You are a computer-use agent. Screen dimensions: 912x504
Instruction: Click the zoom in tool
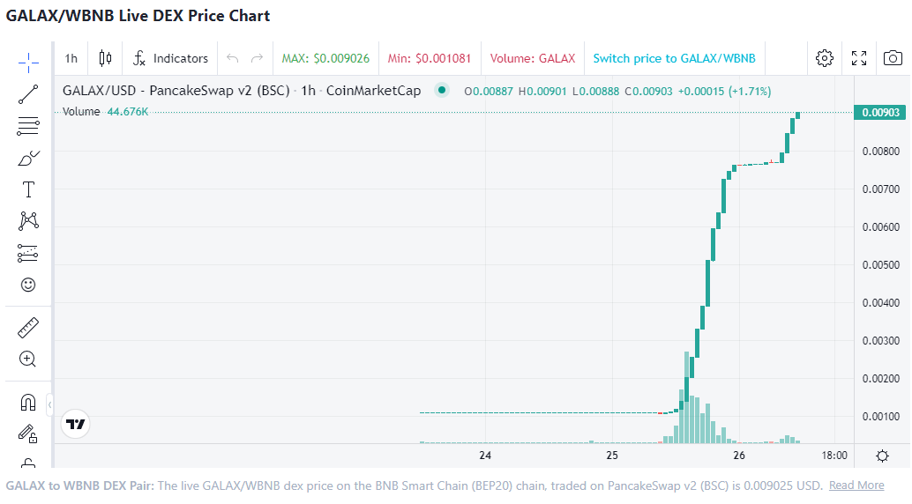point(28,359)
